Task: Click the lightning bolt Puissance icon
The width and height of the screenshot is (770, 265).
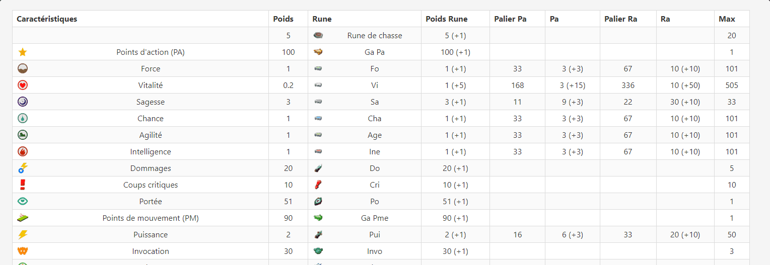Action: click(22, 234)
